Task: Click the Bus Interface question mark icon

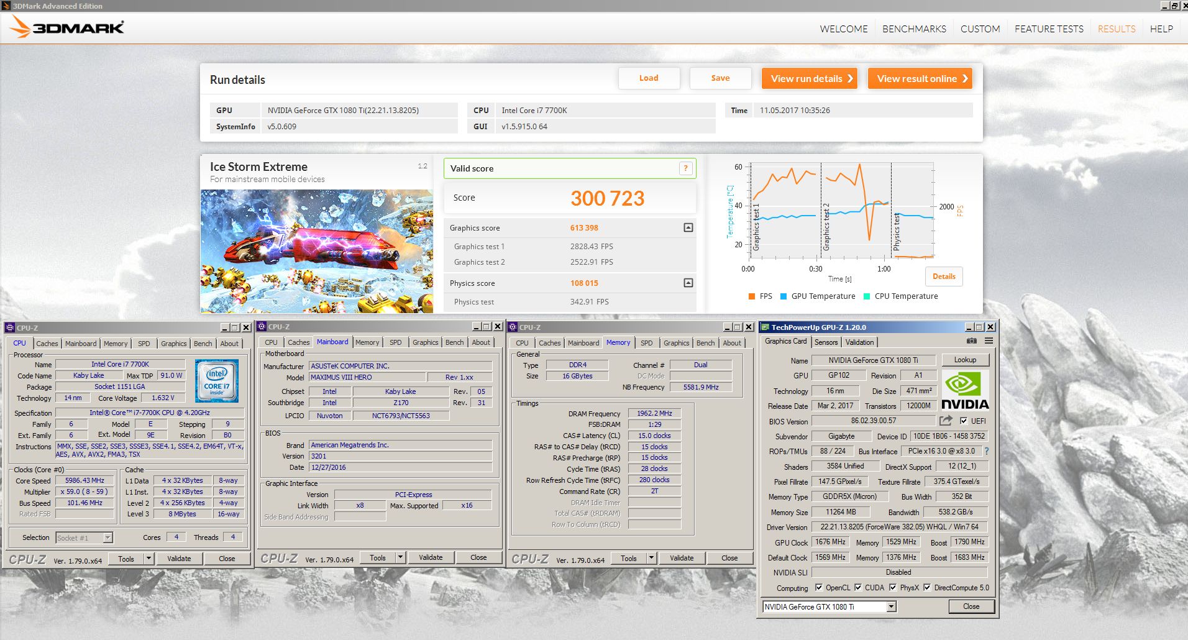Action: pyautogui.click(x=987, y=451)
